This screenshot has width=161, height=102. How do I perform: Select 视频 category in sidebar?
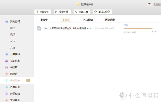tap(13, 34)
